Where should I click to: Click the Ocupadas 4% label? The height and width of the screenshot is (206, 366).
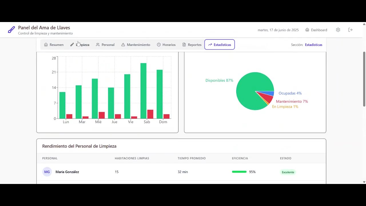[x=290, y=93]
